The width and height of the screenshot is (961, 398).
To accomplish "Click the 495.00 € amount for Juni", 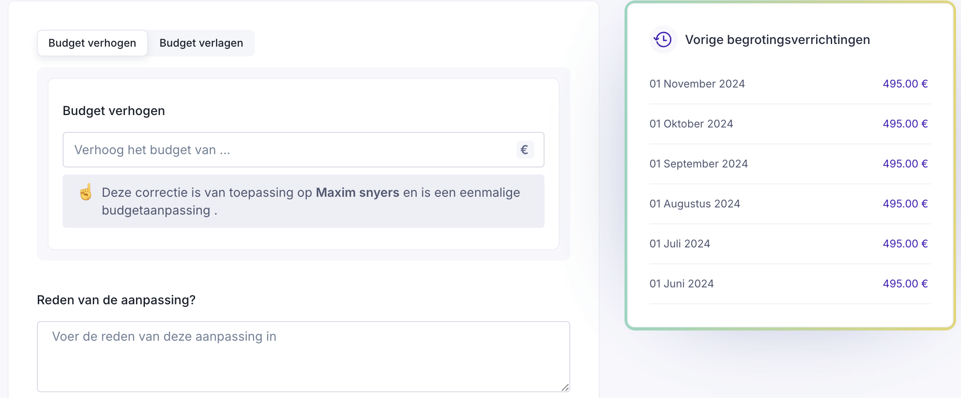I will click(x=905, y=284).
